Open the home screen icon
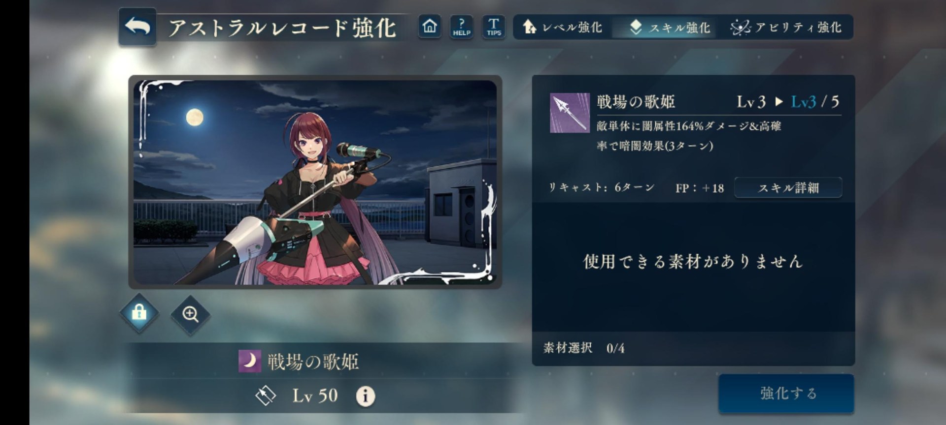The width and height of the screenshot is (946, 425). pyautogui.click(x=430, y=26)
